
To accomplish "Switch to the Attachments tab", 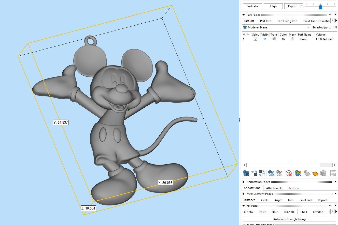I will click(x=274, y=188).
